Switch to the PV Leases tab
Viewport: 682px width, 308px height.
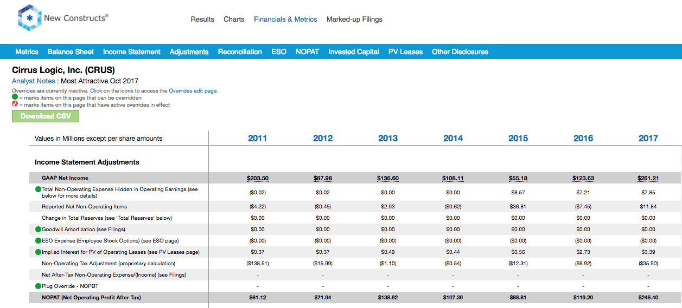point(405,52)
